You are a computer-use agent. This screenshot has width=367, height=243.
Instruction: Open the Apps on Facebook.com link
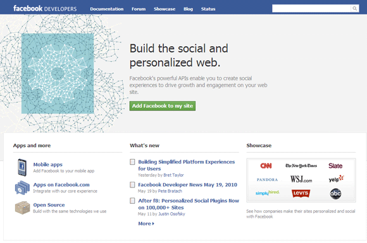pos(61,185)
